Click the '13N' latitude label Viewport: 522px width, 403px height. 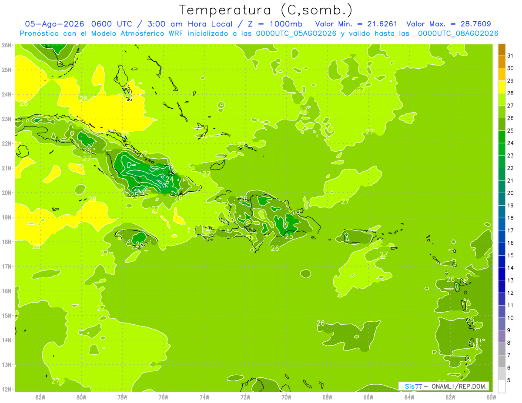pyautogui.click(x=6, y=364)
